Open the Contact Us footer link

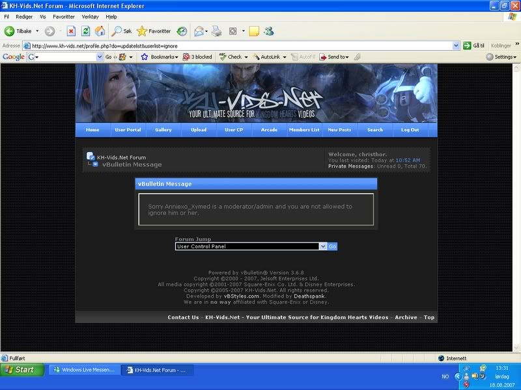pyautogui.click(x=183, y=317)
